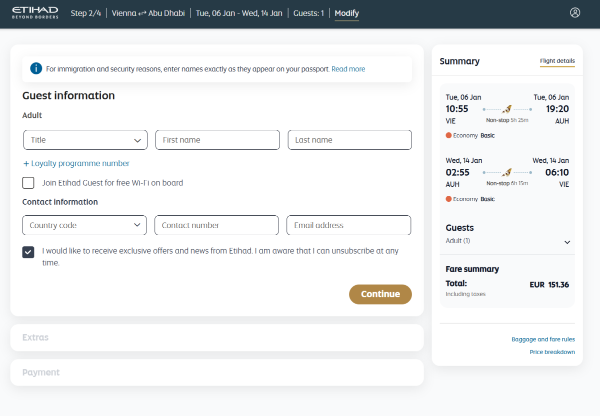Click Modify in the top header
Image resolution: width=600 pixels, height=416 pixels.
click(x=346, y=13)
